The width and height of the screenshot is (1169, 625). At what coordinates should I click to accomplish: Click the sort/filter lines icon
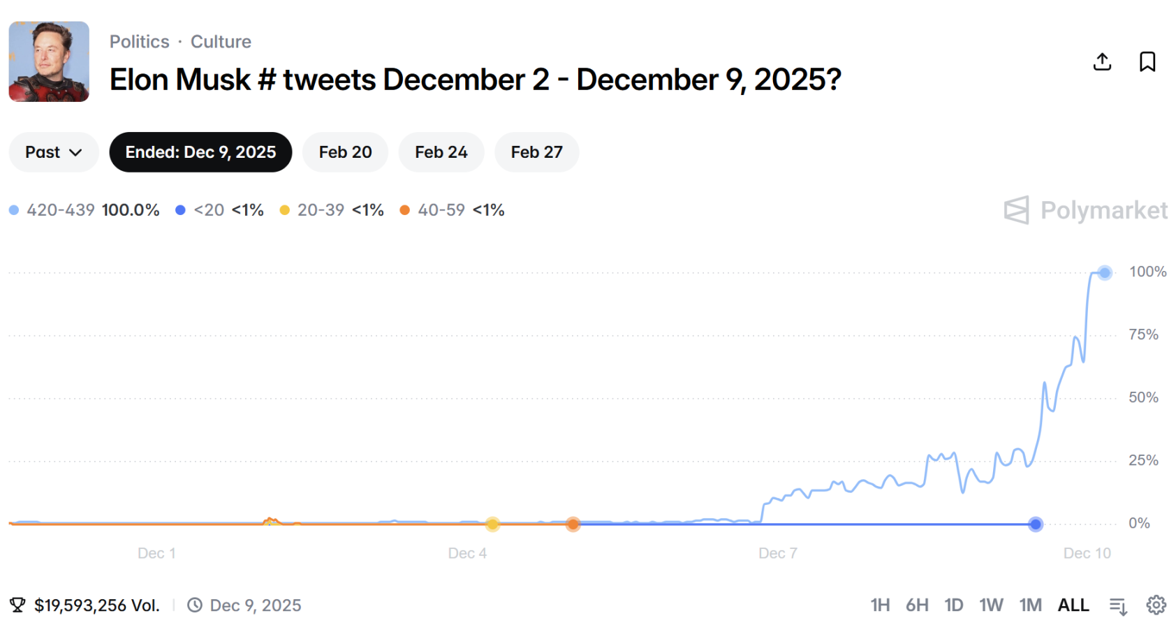[x=1118, y=605]
